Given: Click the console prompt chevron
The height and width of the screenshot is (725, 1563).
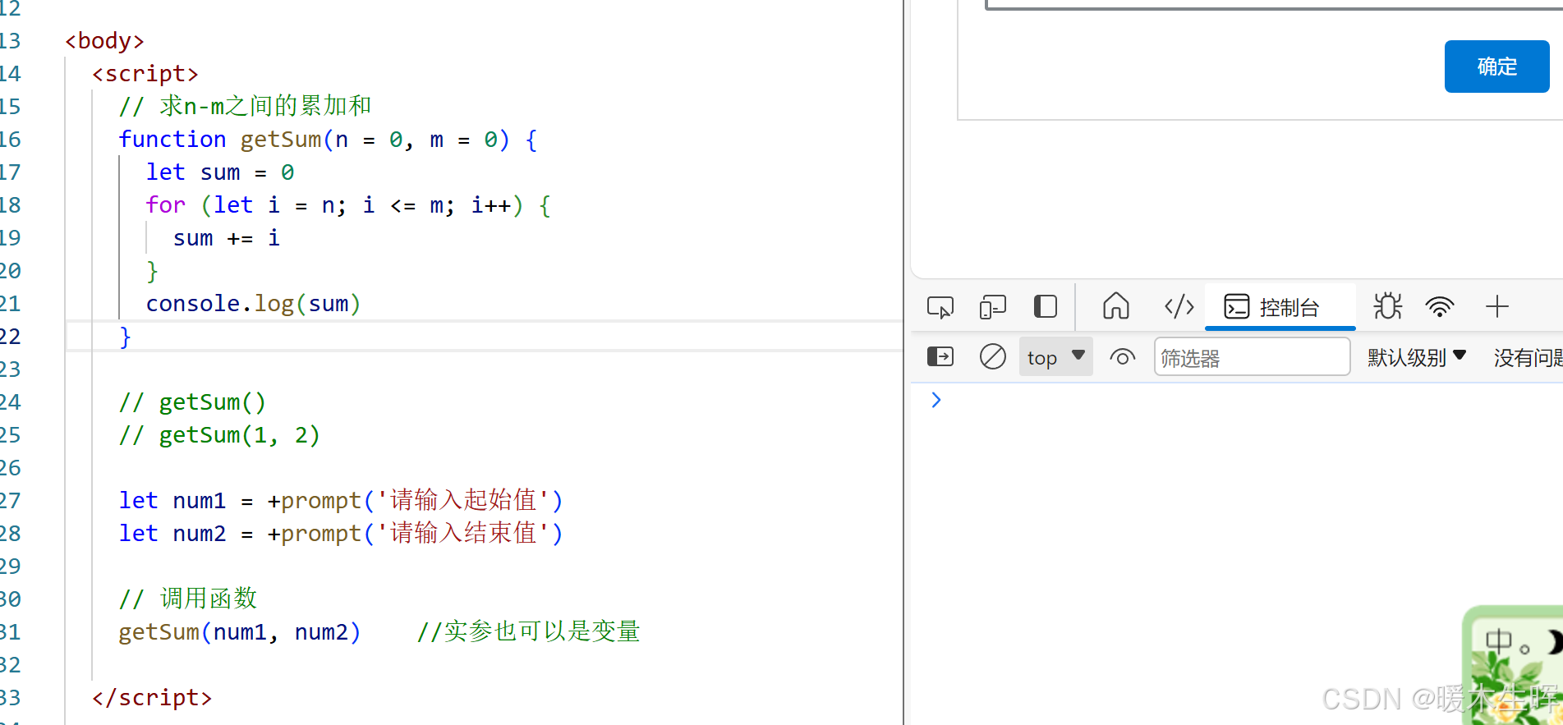Looking at the screenshot, I should (936, 400).
